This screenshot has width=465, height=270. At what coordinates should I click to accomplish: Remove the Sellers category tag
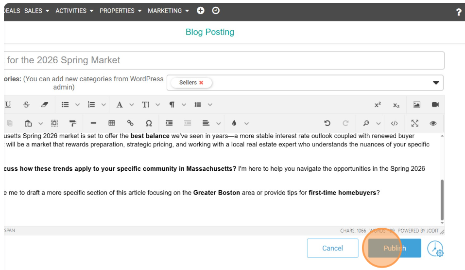201,83
